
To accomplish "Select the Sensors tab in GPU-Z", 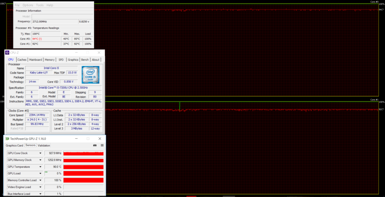I will click(x=30, y=145).
